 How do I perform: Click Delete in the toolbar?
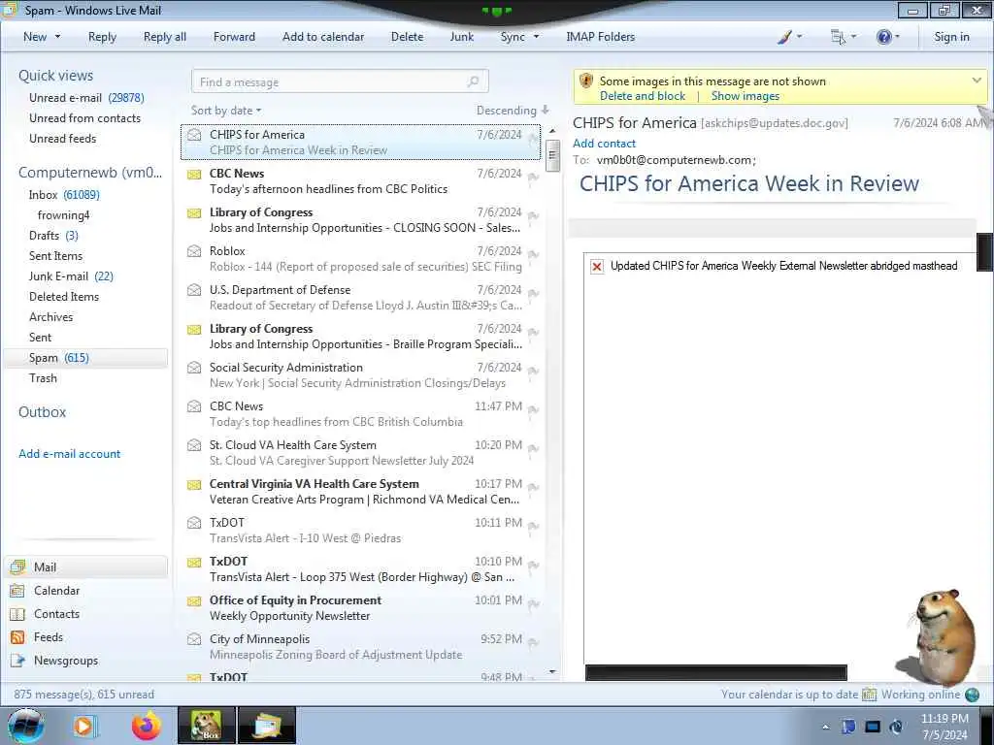click(x=407, y=37)
